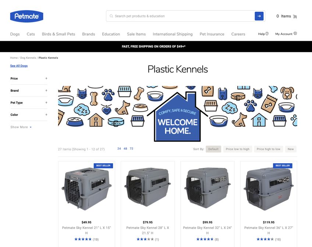312x247 pixels.
Task: Click the $49.95 price
Action: tap(86, 222)
